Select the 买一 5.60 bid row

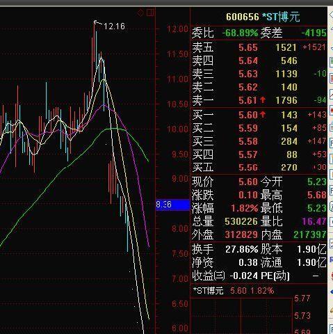(x=259, y=115)
